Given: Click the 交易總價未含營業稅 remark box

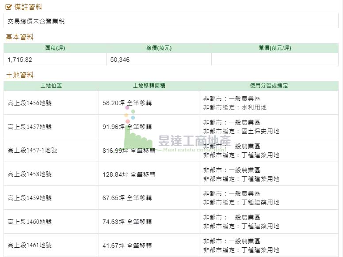Looking at the screenshot, I should (x=171, y=21).
